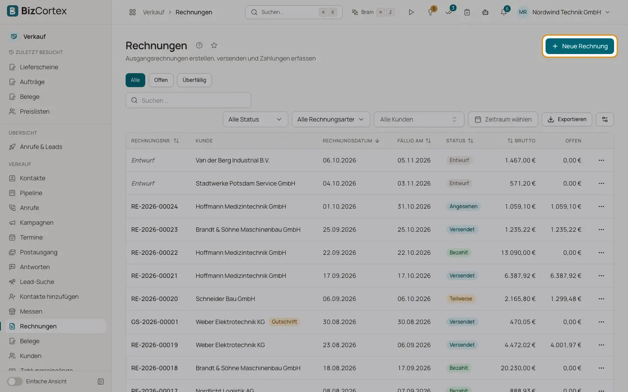The width and height of the screenshot is (628, 392).
Task: Click the Exportieren button
Action: pos(567,119)
